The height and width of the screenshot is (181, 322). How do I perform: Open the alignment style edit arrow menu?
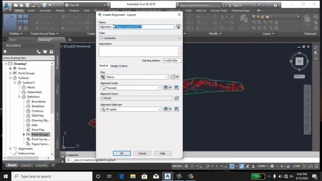click(170, 88)
